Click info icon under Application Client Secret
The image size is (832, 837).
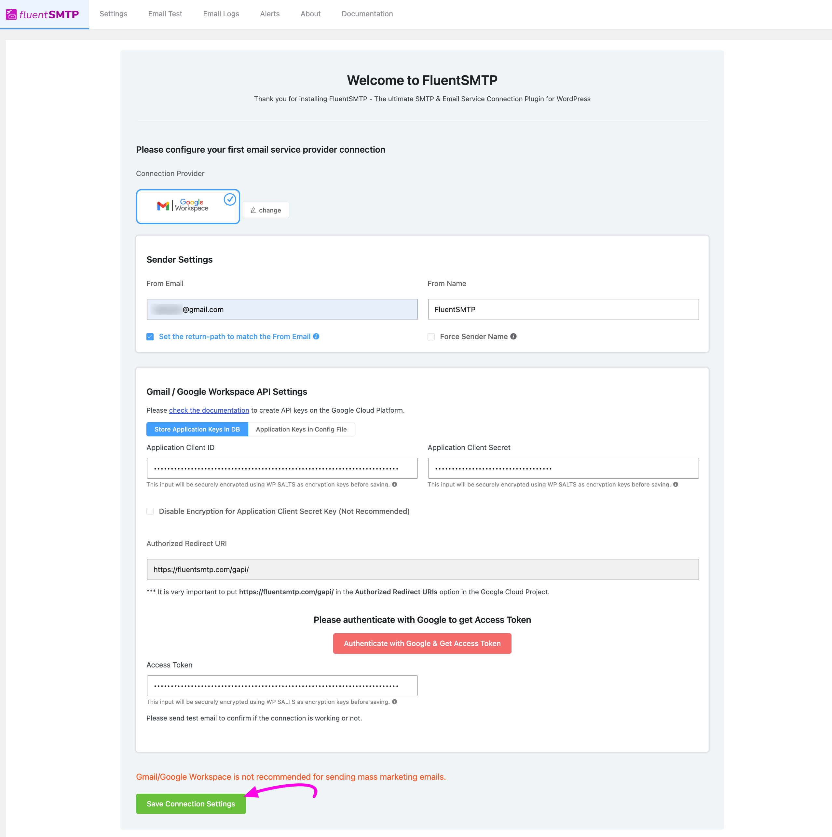click(675, 484)
